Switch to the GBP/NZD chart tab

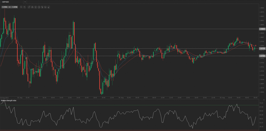pyautogui.click(x=6, y=2)
